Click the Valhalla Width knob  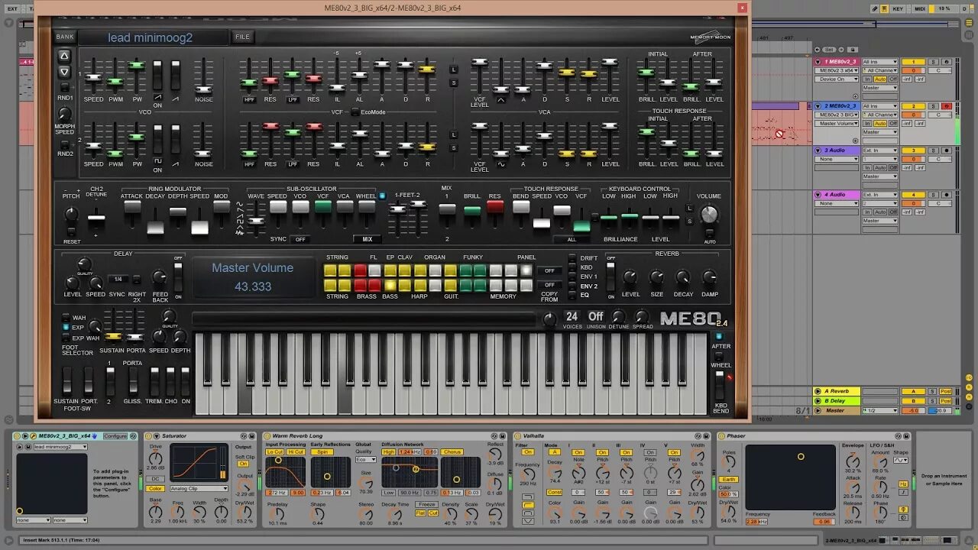[698, 456]
